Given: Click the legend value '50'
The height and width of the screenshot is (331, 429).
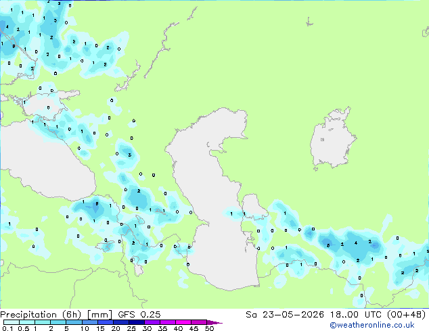Looking at the screenshot, I should (209, 328).
